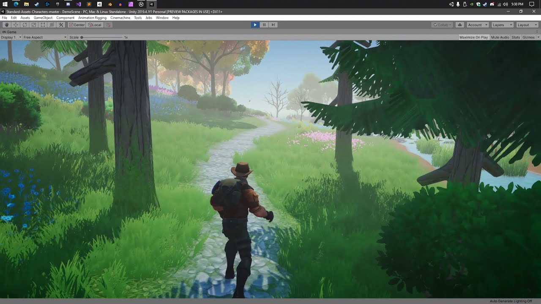Open the Help menu

tap(176, 18)
